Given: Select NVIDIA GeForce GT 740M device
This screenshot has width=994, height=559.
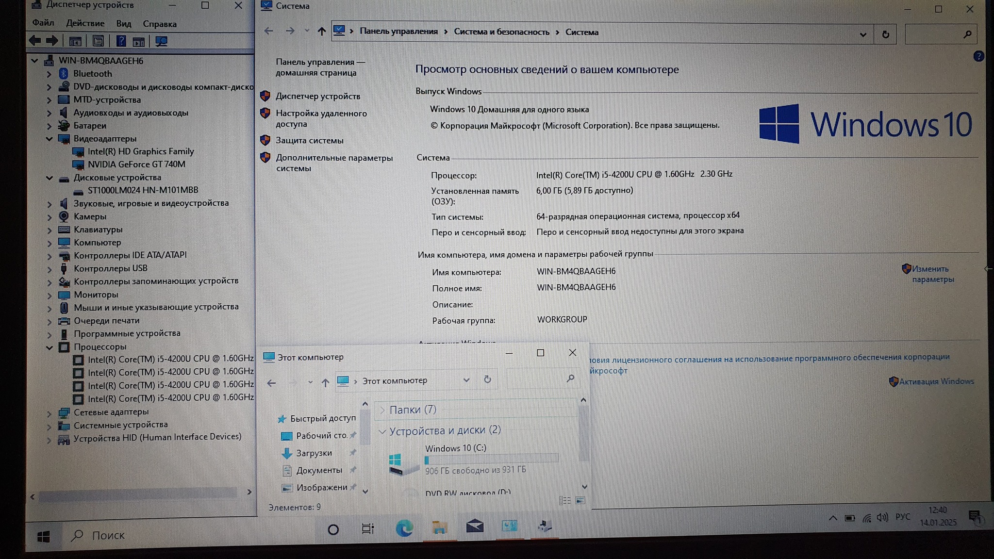Looking at the screenshot, I should click(x=136, y=164).
